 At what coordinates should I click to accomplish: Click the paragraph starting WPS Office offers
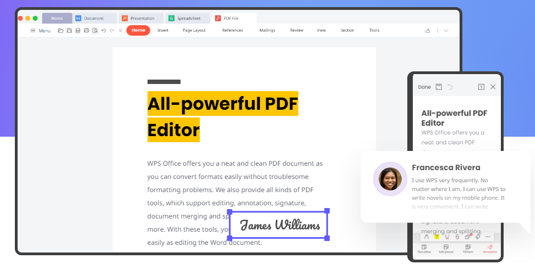pyautogui.click(x=234, y=203)
